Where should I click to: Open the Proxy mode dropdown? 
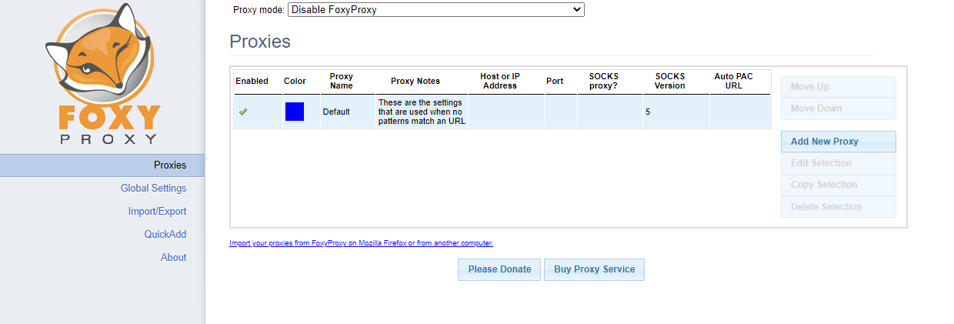pyautogui.click(x=435, y=10)
